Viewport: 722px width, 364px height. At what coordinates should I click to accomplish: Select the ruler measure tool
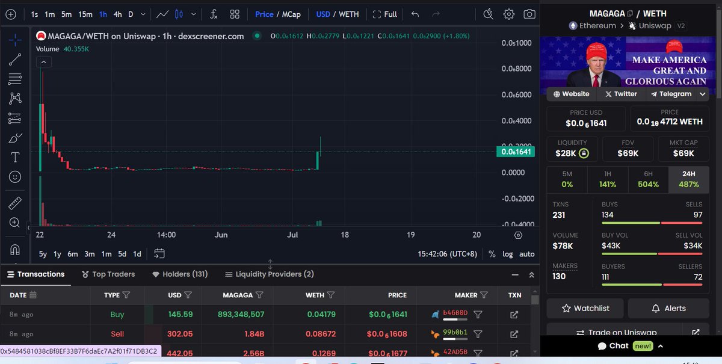click(x=15, y=203)
